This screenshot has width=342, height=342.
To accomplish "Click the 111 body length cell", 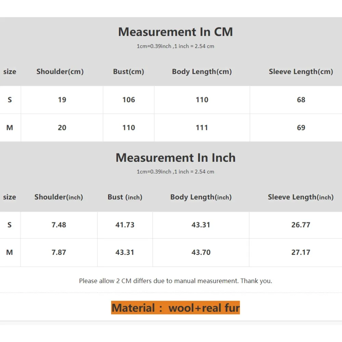I will (x=202, y=128).
